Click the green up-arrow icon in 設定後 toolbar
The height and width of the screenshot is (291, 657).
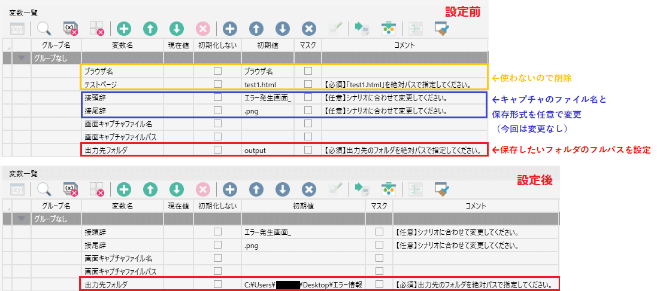tap(150, 189)
